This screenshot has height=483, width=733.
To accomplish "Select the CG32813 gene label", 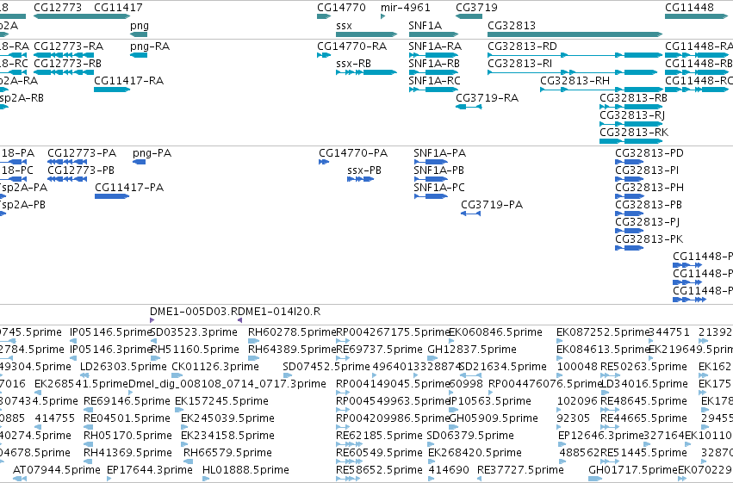I will click(x=512, y=26).
